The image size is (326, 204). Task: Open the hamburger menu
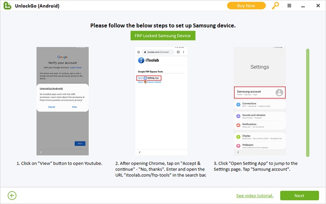point(289,5)
